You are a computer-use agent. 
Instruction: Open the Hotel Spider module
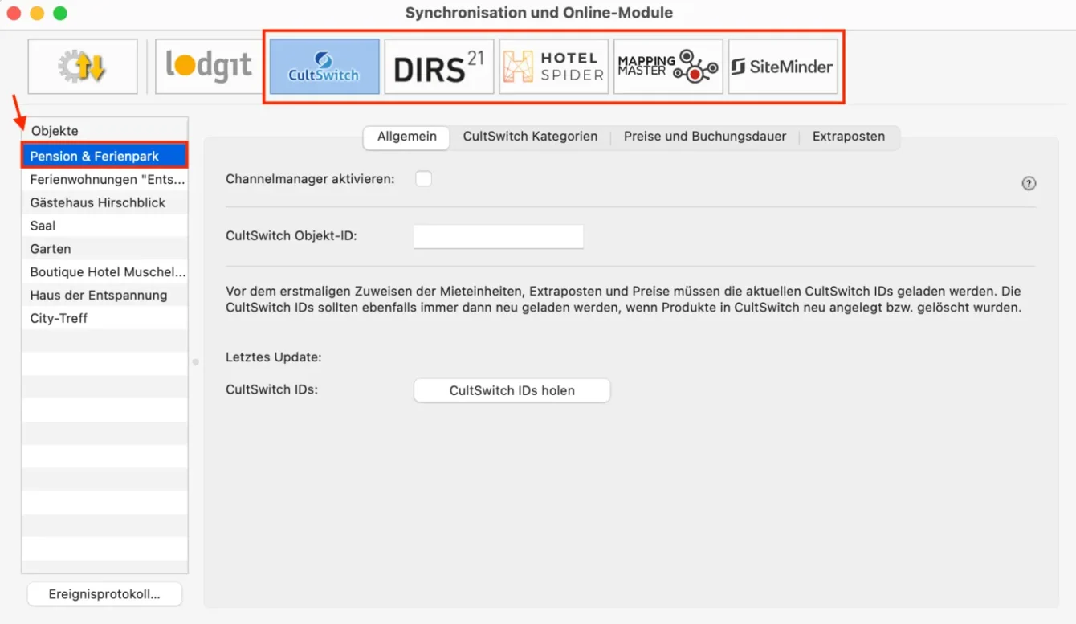554,67
